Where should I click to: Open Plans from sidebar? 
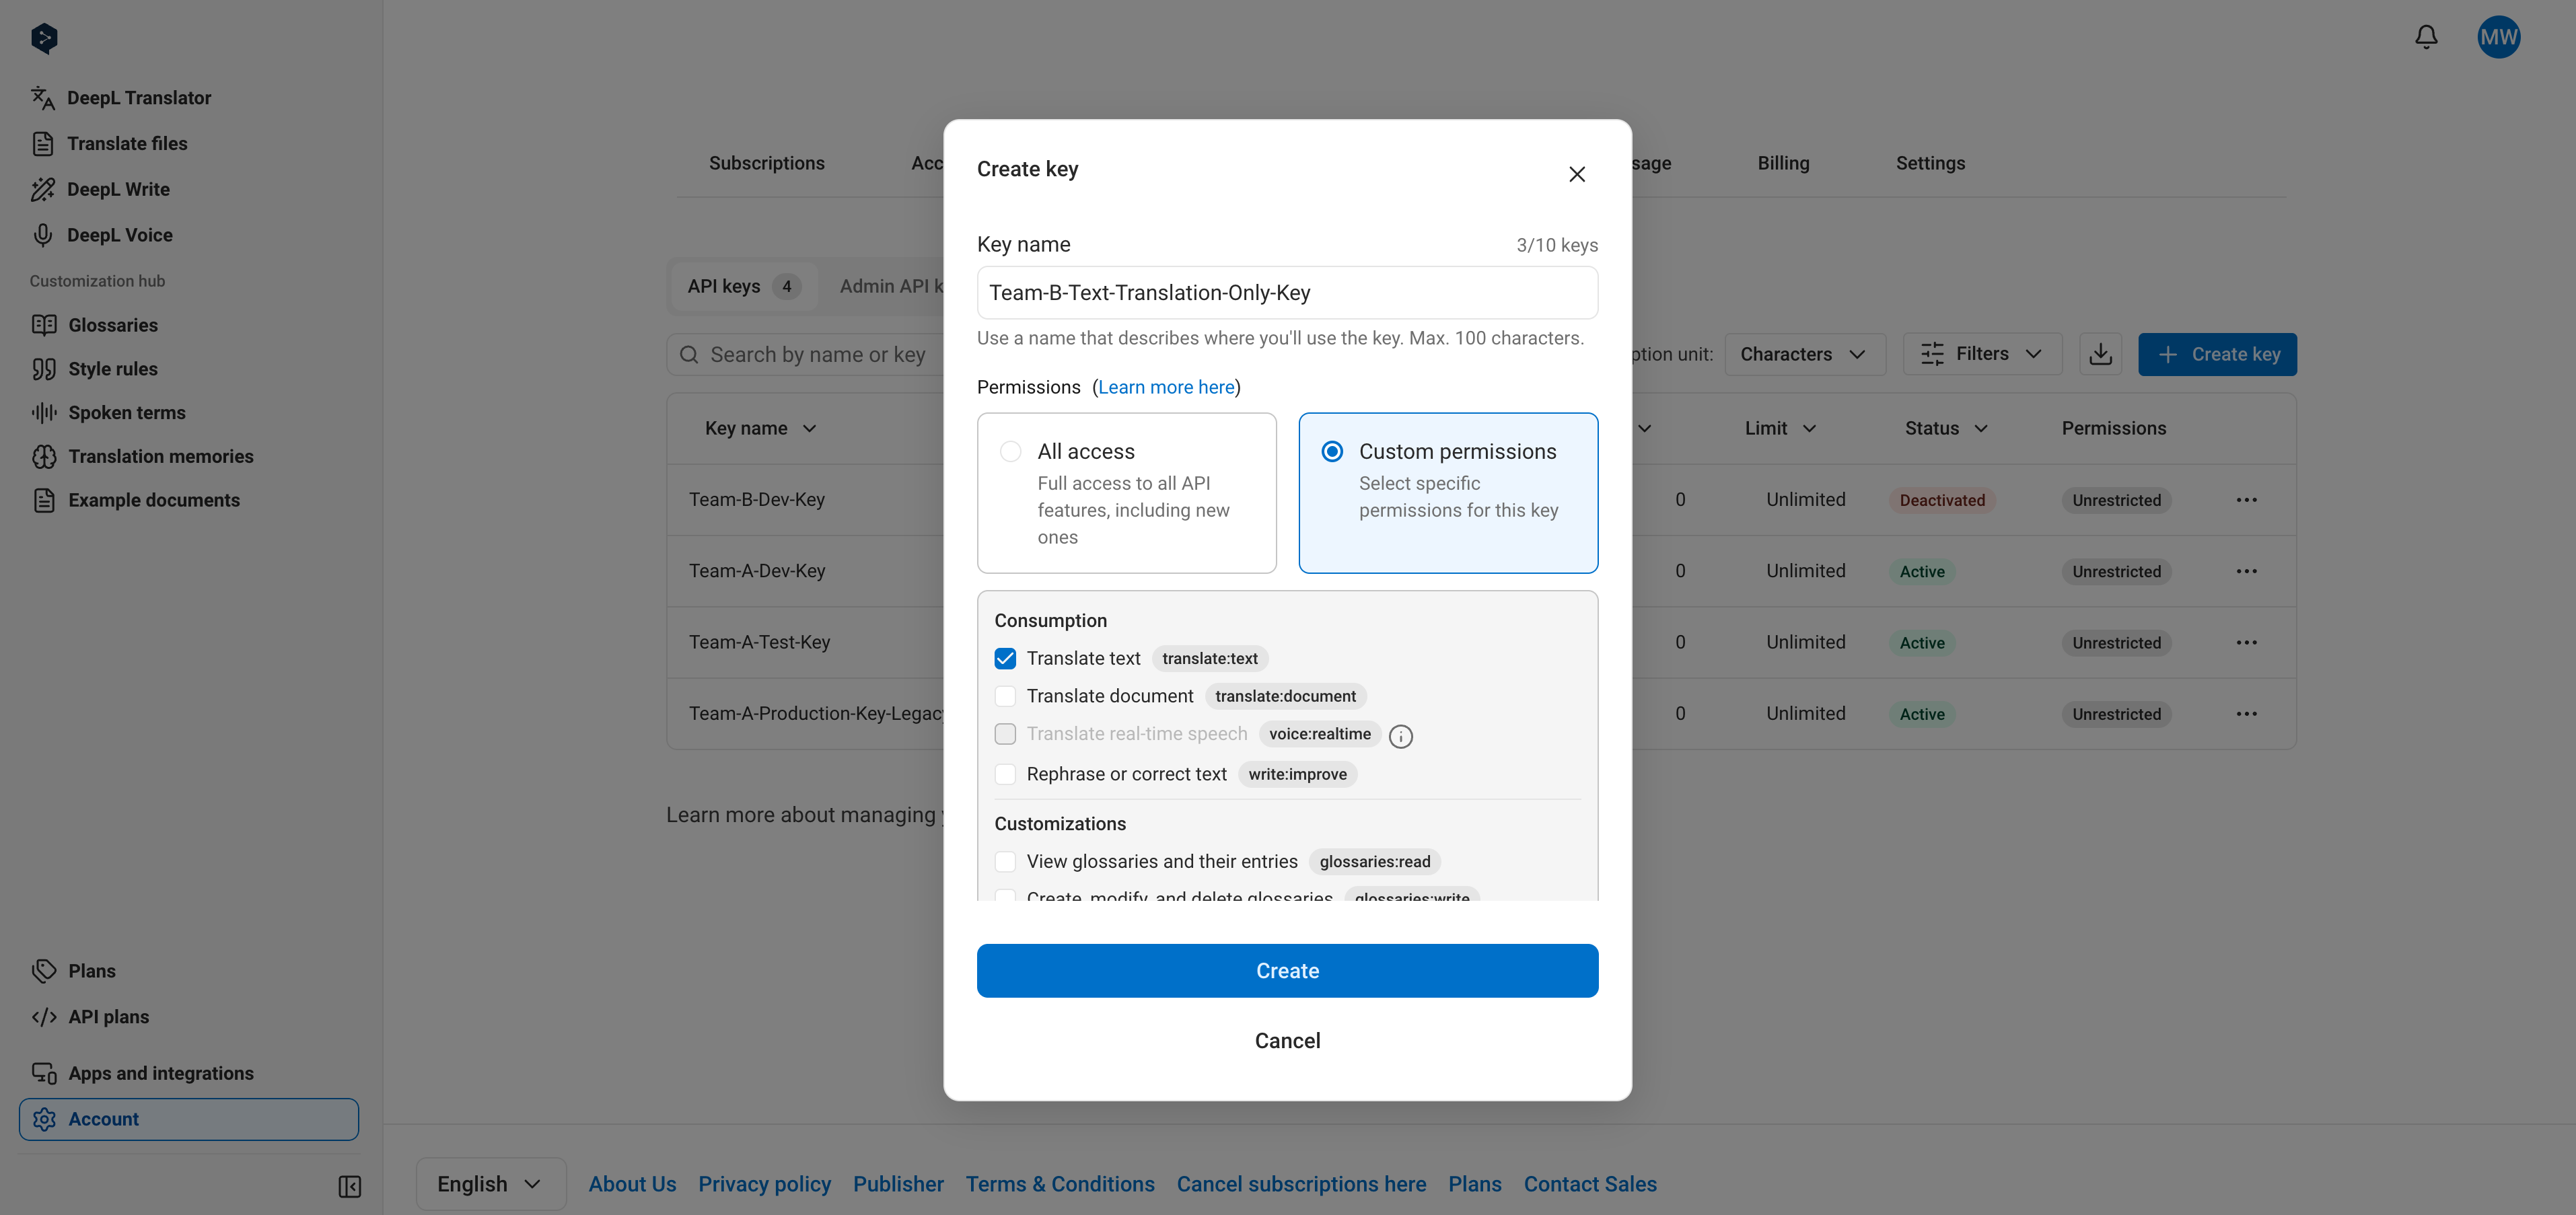pos(73,971)
